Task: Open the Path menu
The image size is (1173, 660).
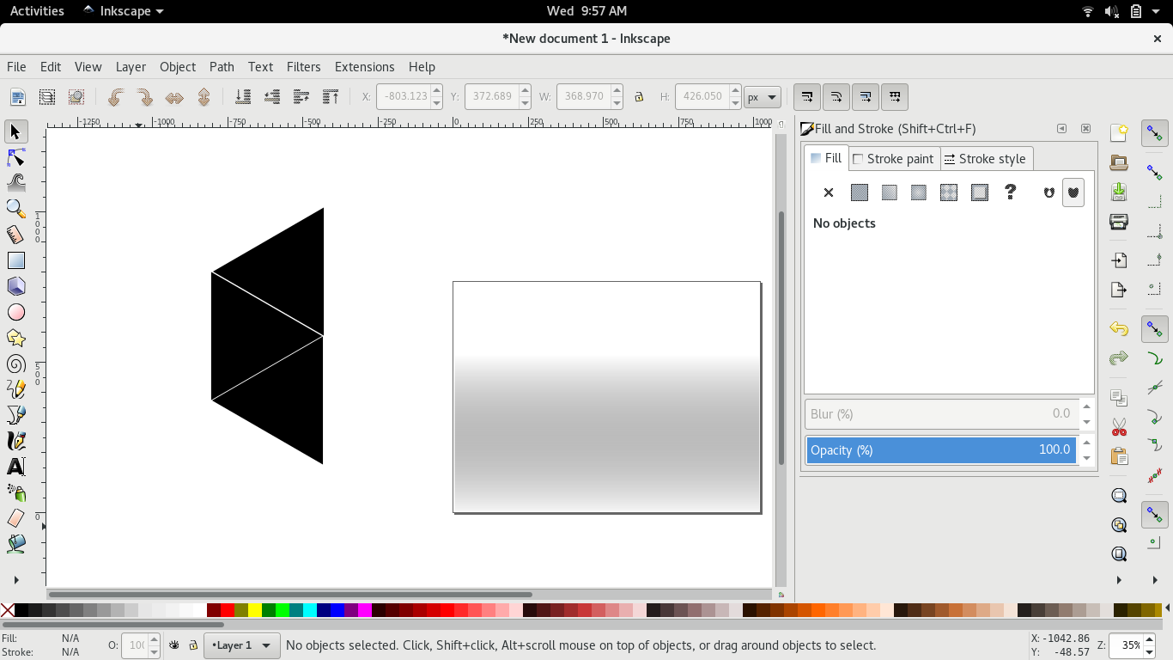Action: pos(222,67)
